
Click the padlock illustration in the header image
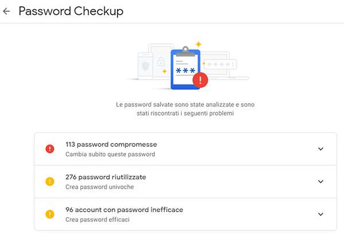[x=161, y=61]
